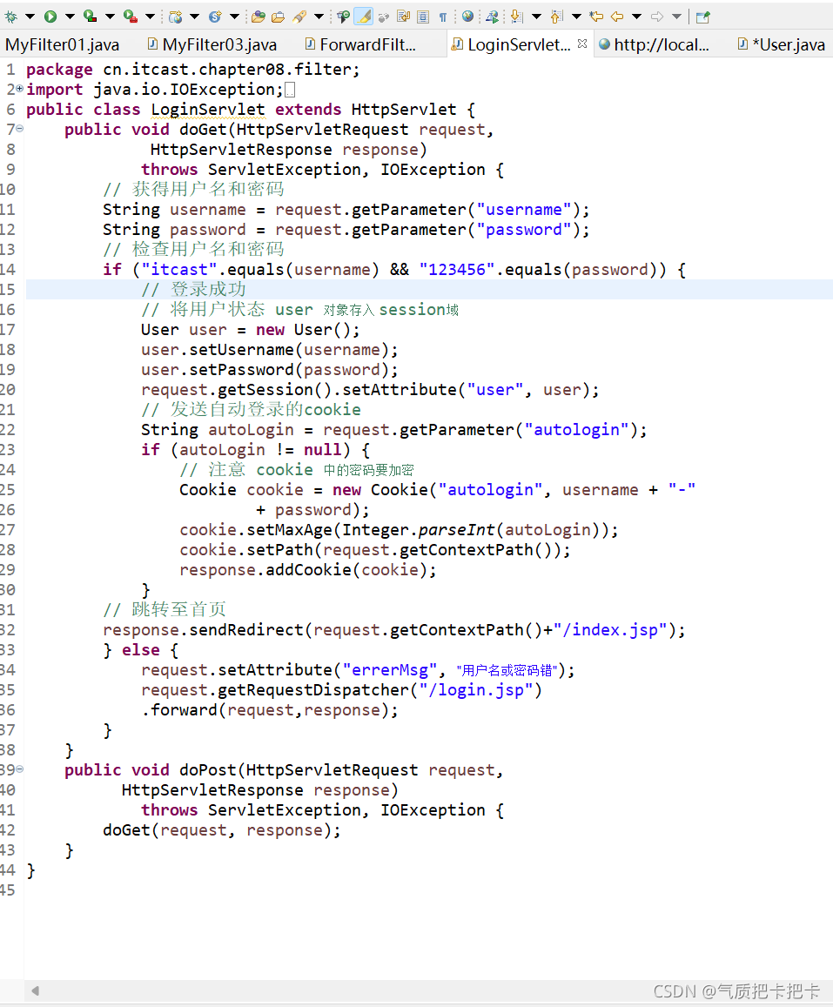
Task: Collapse doGet method fold at line 7
Action: [20, 129]
